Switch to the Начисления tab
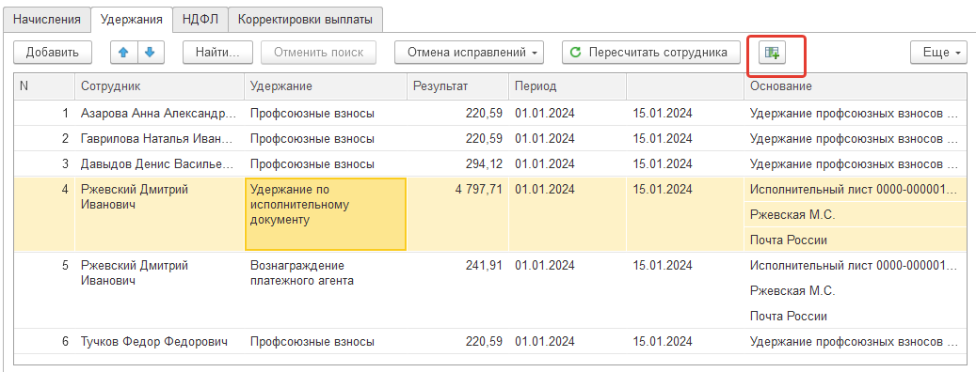The height and width of the screenshot is (372, 976). pyautogui.click(x=47, y=20)
